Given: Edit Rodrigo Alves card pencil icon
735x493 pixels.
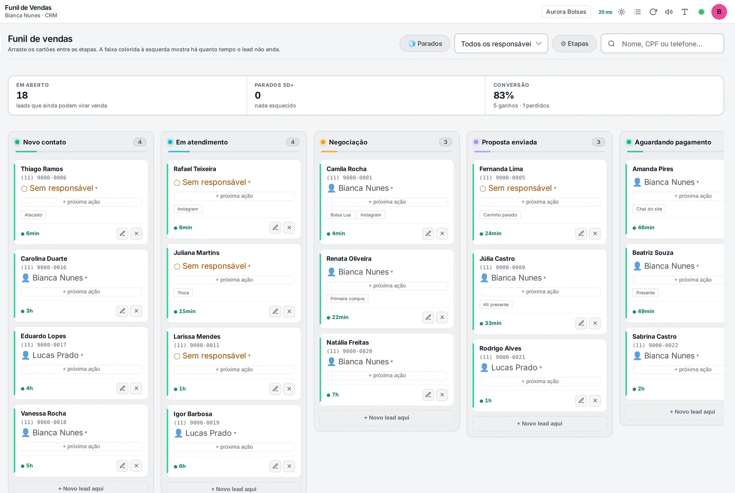Looking at the screenshot, I should (x=581, y=401).
